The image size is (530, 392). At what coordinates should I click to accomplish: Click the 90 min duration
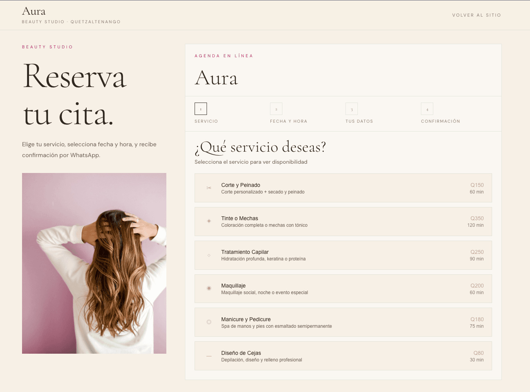477,259
